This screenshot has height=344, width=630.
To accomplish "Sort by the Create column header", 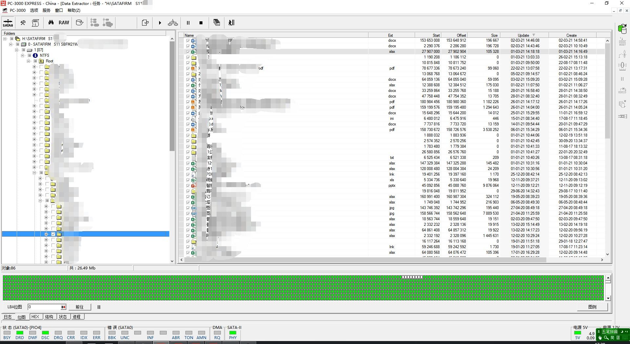I will point(572,35).
